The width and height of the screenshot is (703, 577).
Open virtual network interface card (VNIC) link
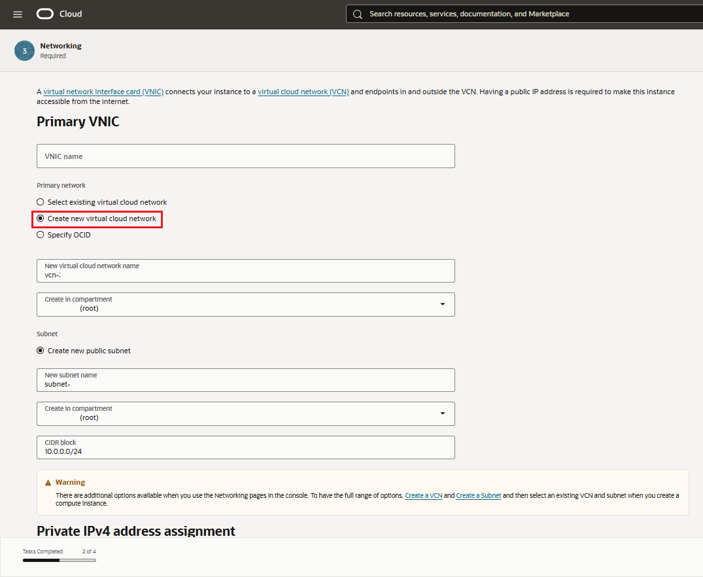[103, 92]
